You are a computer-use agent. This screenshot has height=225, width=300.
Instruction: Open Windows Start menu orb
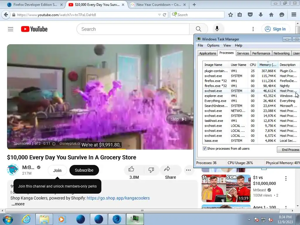[x=8, y=219]
